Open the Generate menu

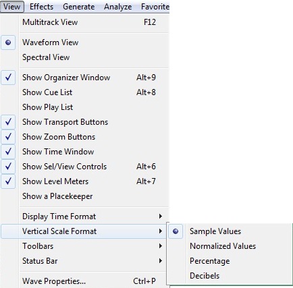[x=79, y=7]
